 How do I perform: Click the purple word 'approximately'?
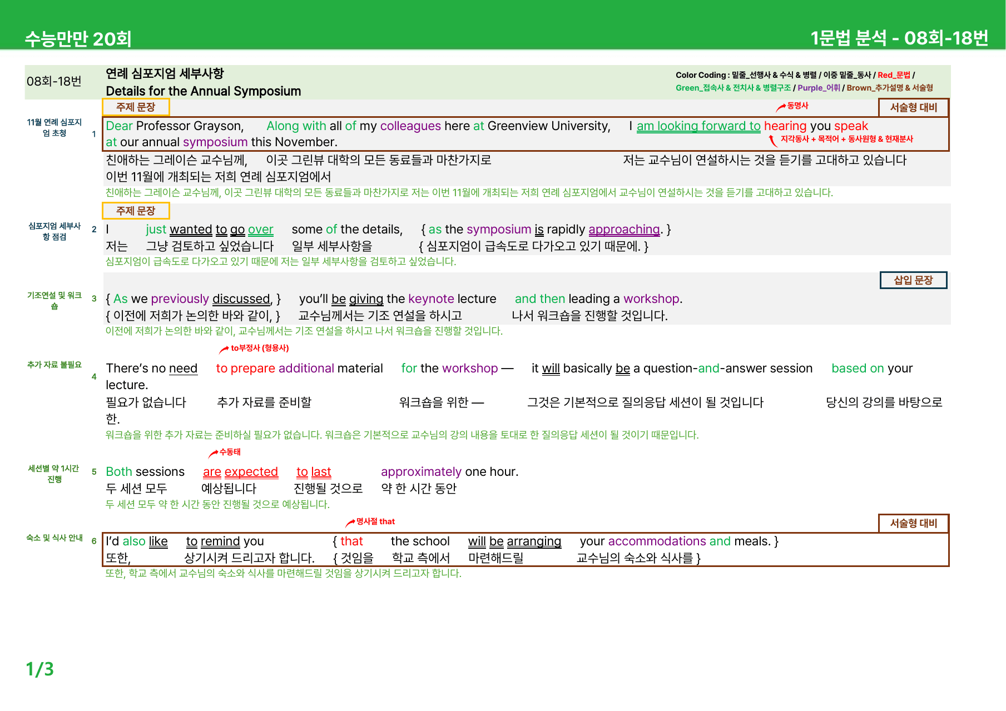point(421,472)
